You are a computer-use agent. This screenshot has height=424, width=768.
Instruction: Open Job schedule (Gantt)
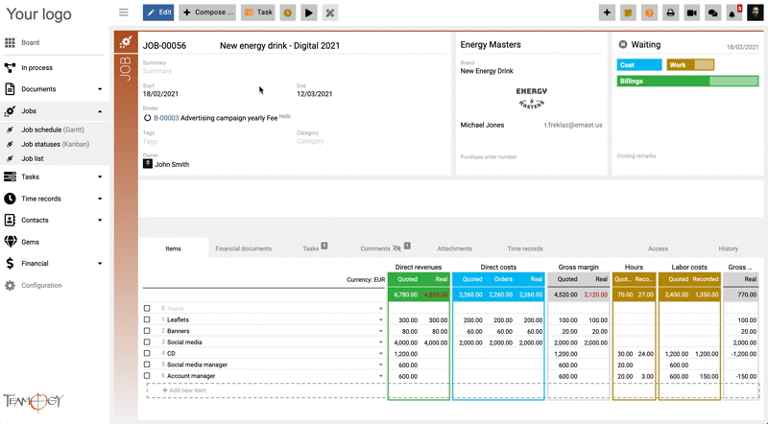pyautogui.click(x=53, y=130)
